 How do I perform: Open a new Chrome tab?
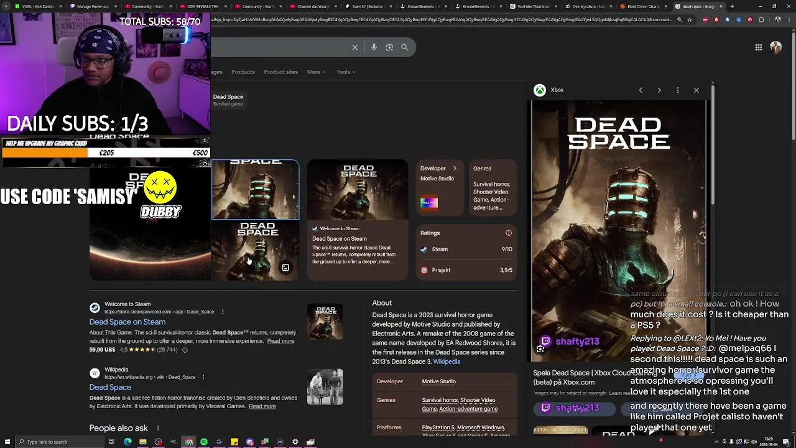click(732, 6)
